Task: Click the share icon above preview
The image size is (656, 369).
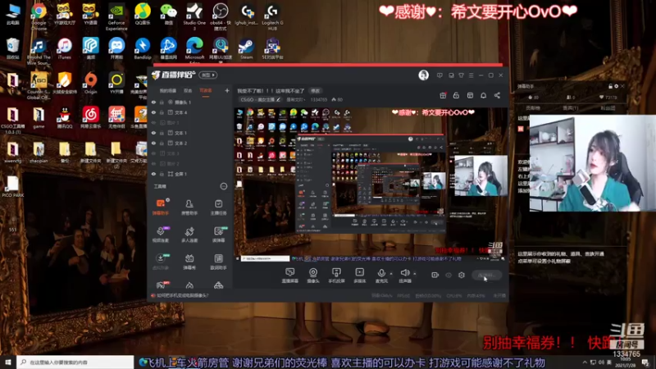Action: point(497,95)
